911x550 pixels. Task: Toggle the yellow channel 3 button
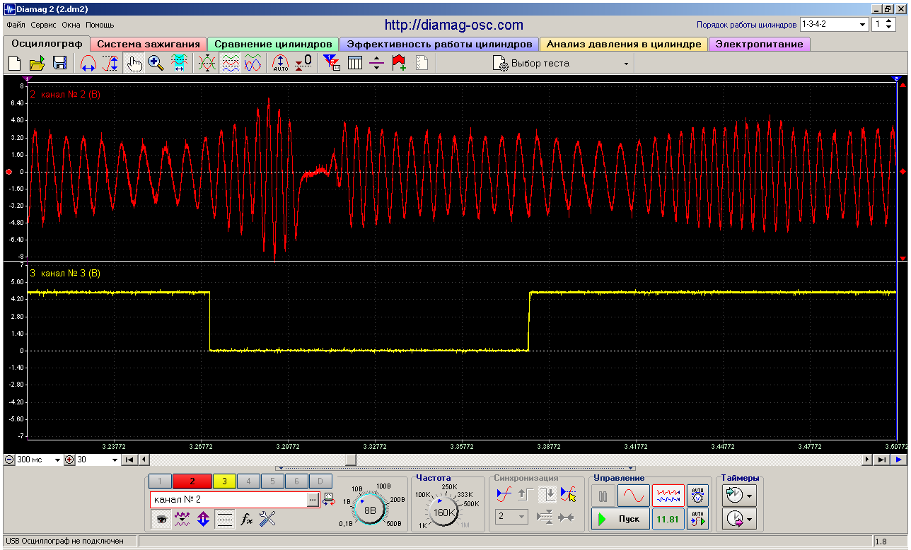[x=224, y=481]
